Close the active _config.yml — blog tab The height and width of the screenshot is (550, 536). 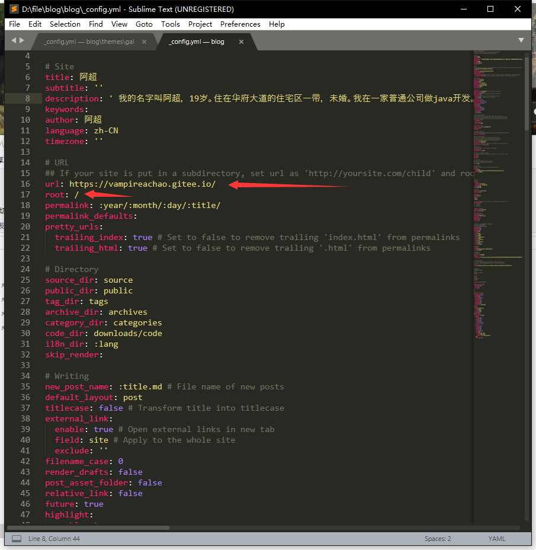tap(241, 41)
